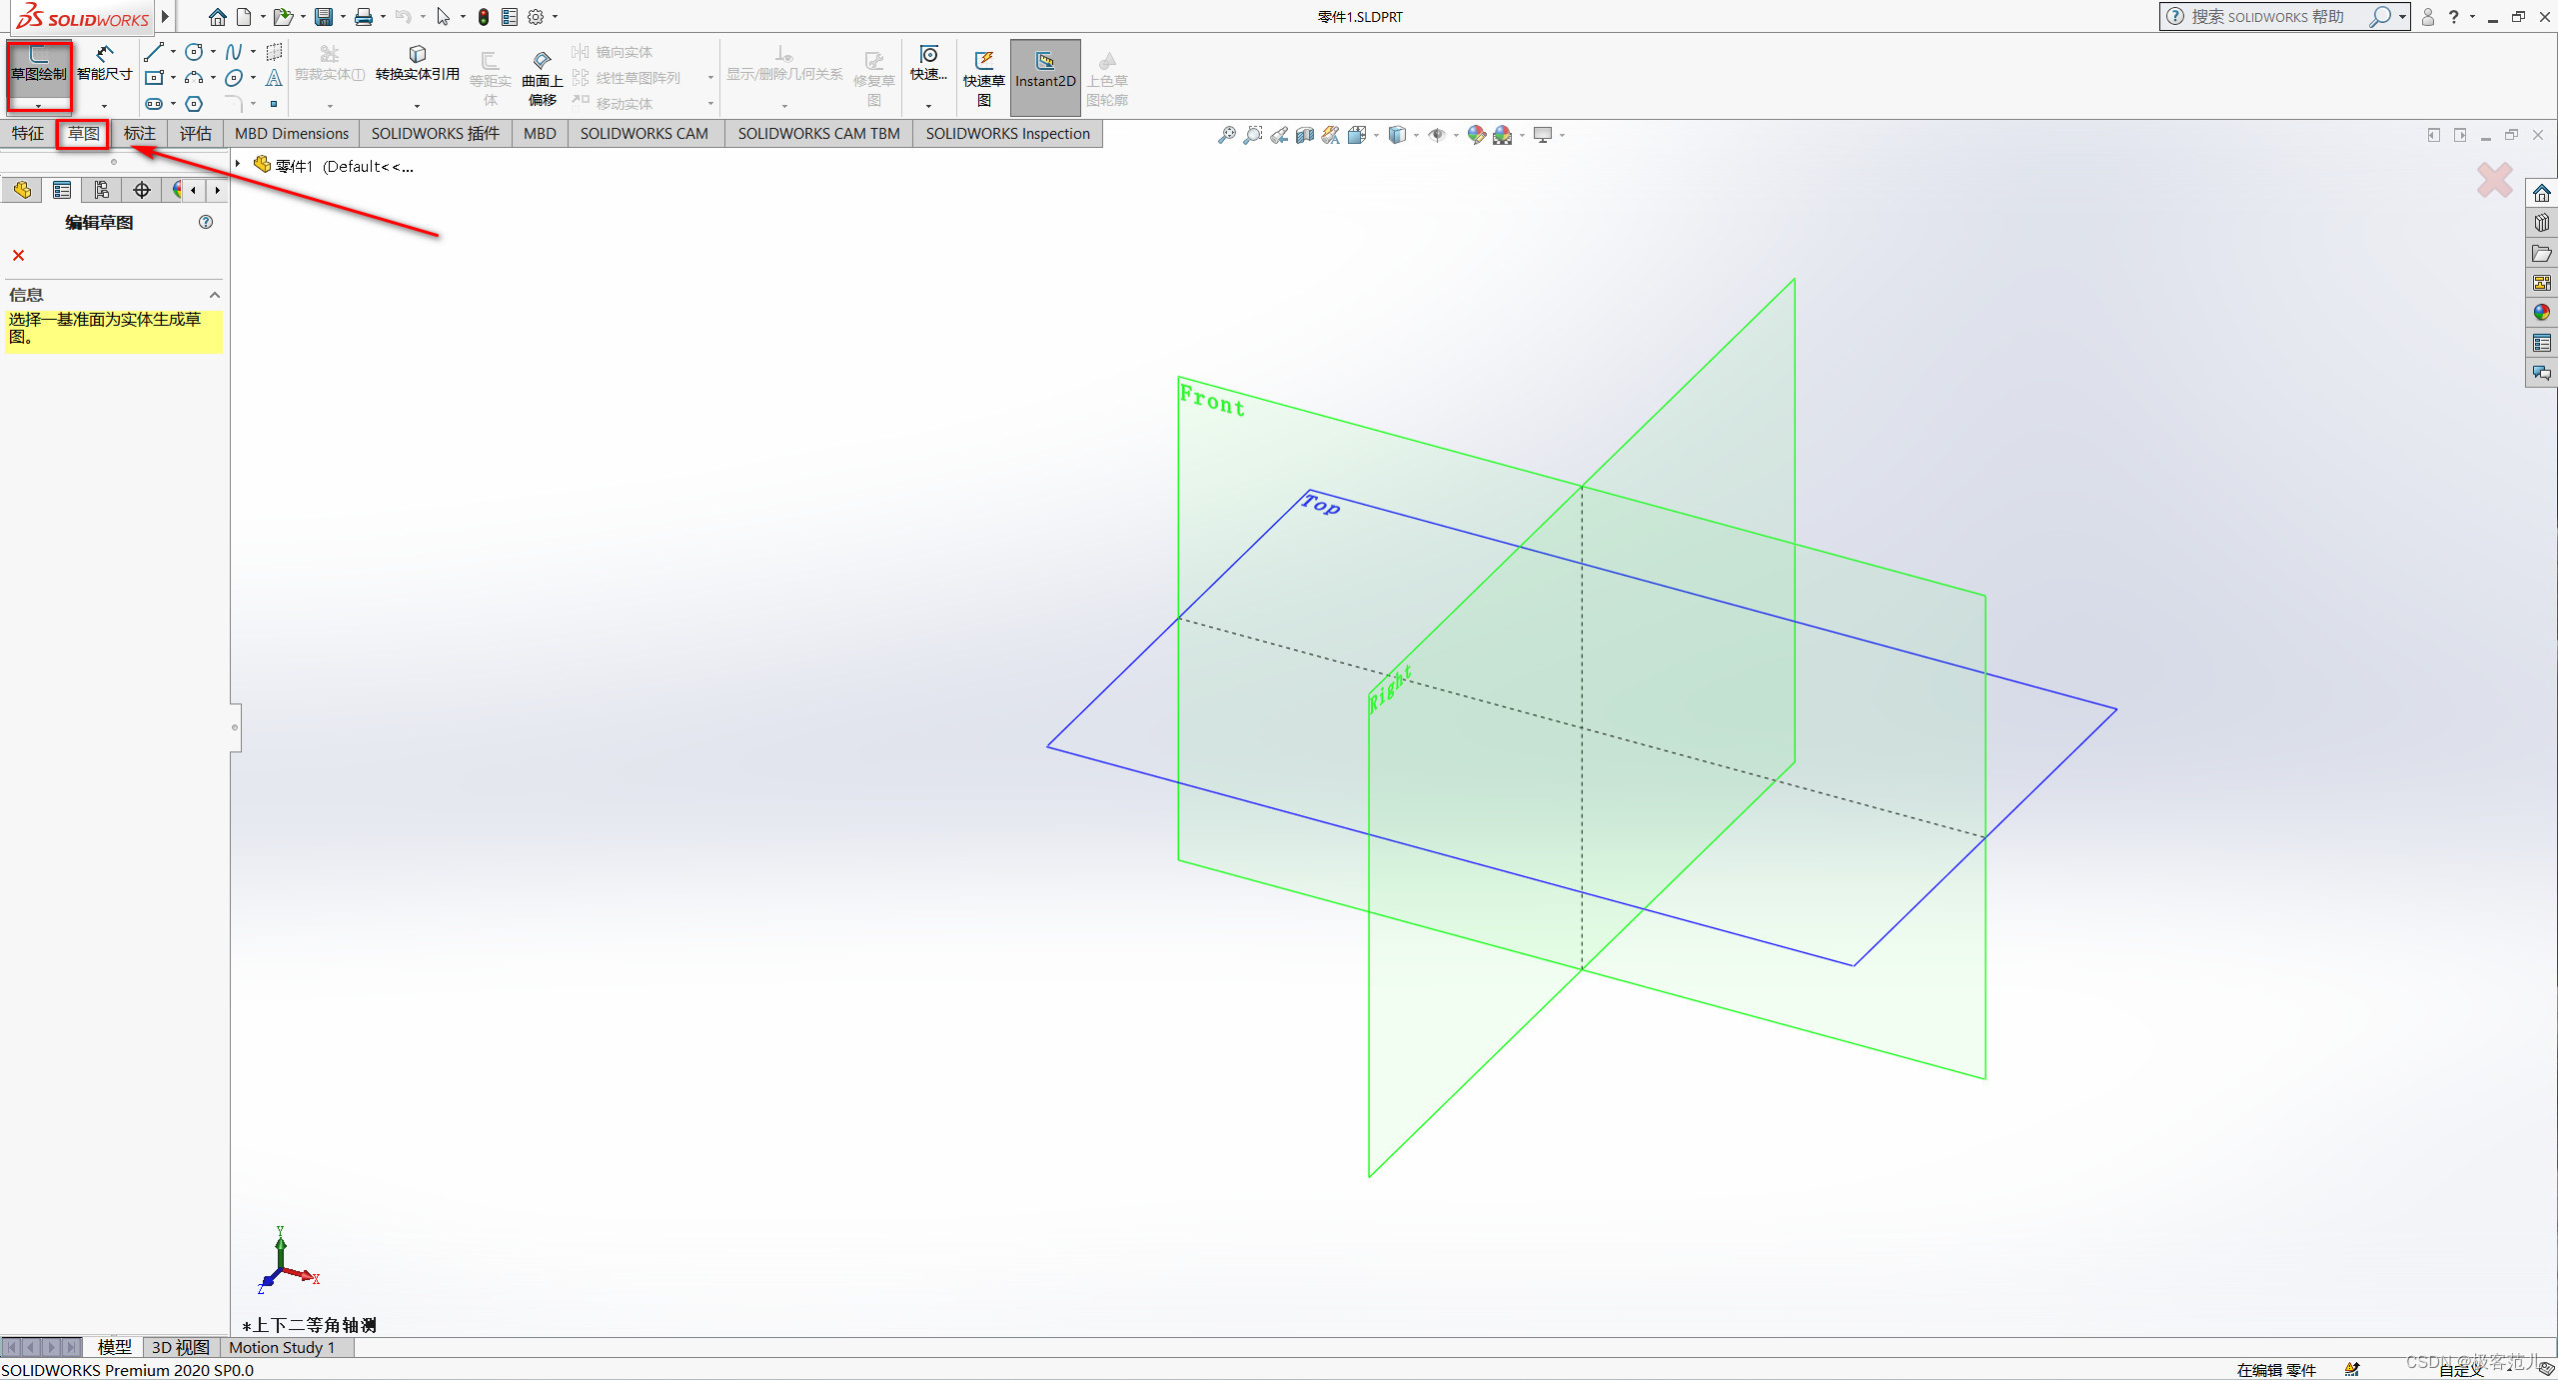The width and height of the screenshot is (2558, 1380).
Task: Click the Sketch Text tool icon
Action: (273, 78)
